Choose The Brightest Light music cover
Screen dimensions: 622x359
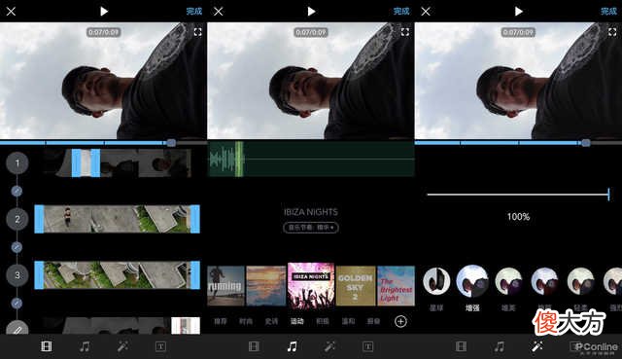(x=396, y=286)
